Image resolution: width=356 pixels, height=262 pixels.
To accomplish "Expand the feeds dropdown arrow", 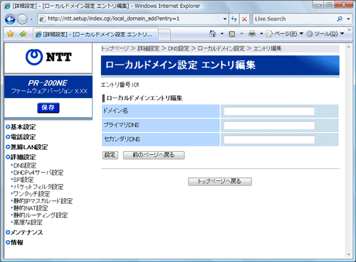I will [x=241, y=34].
